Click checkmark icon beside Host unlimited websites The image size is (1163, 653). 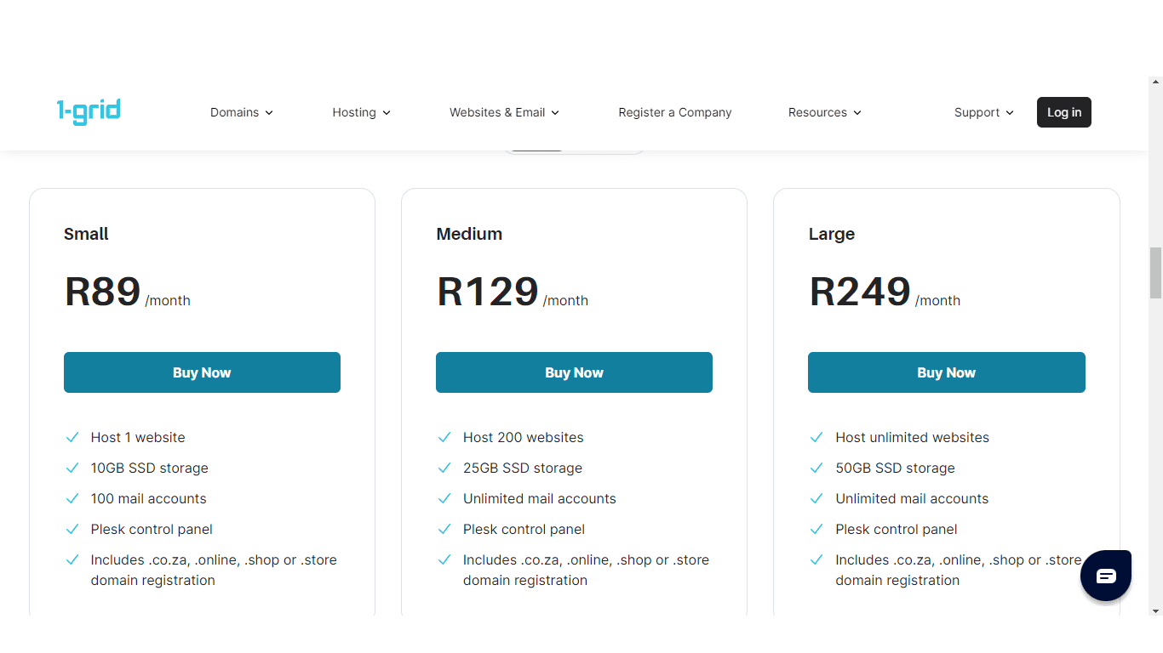[x=816, y=437]
